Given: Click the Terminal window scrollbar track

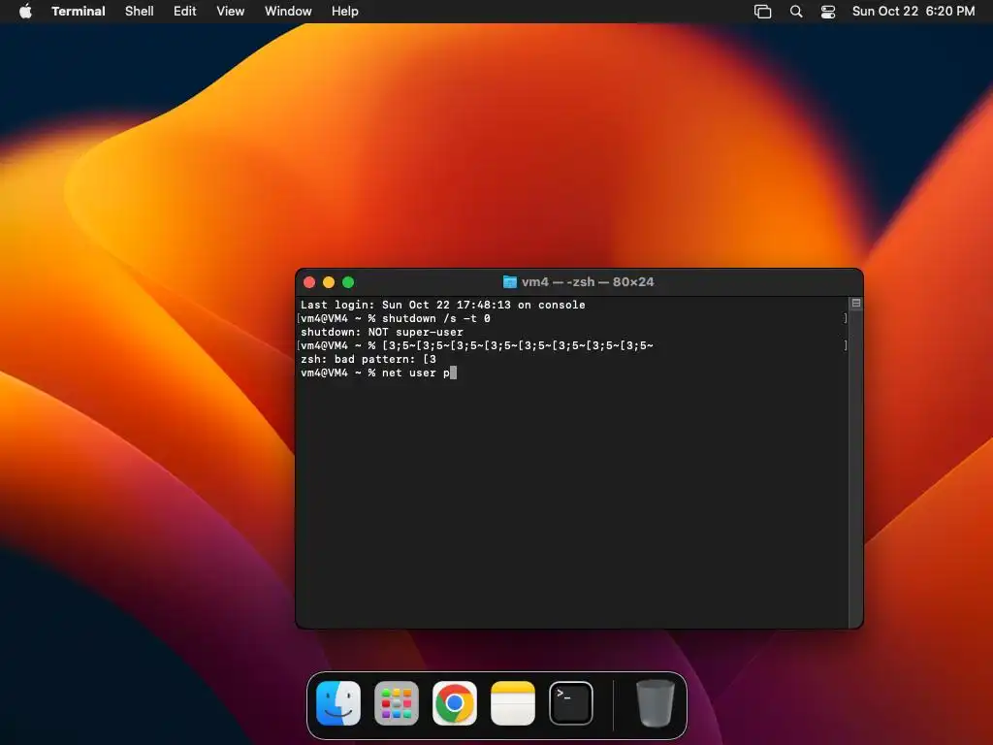Looking at the screenshot, I should click(856, 469).
